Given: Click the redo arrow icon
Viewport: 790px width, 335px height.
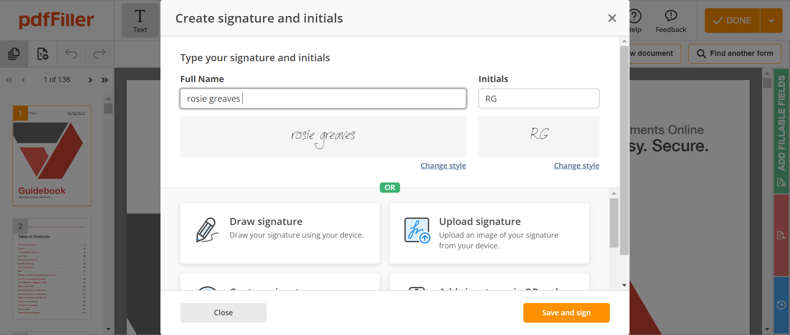Looking at the screenshot, I should [x=100, y=54].
